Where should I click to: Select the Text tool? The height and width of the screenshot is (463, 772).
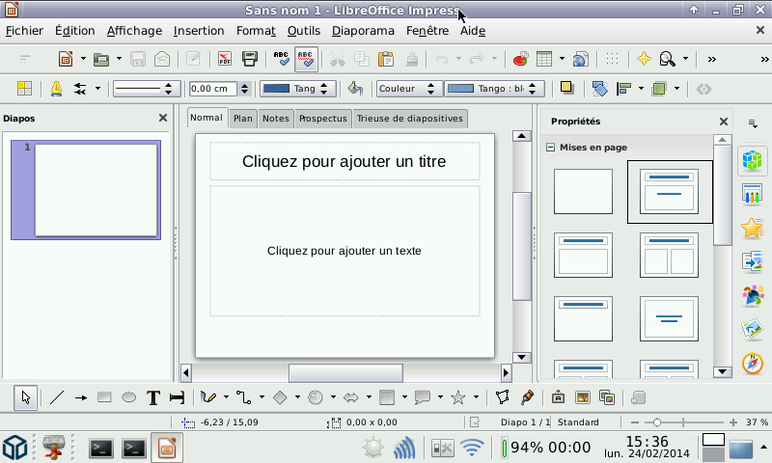[153, 397]
